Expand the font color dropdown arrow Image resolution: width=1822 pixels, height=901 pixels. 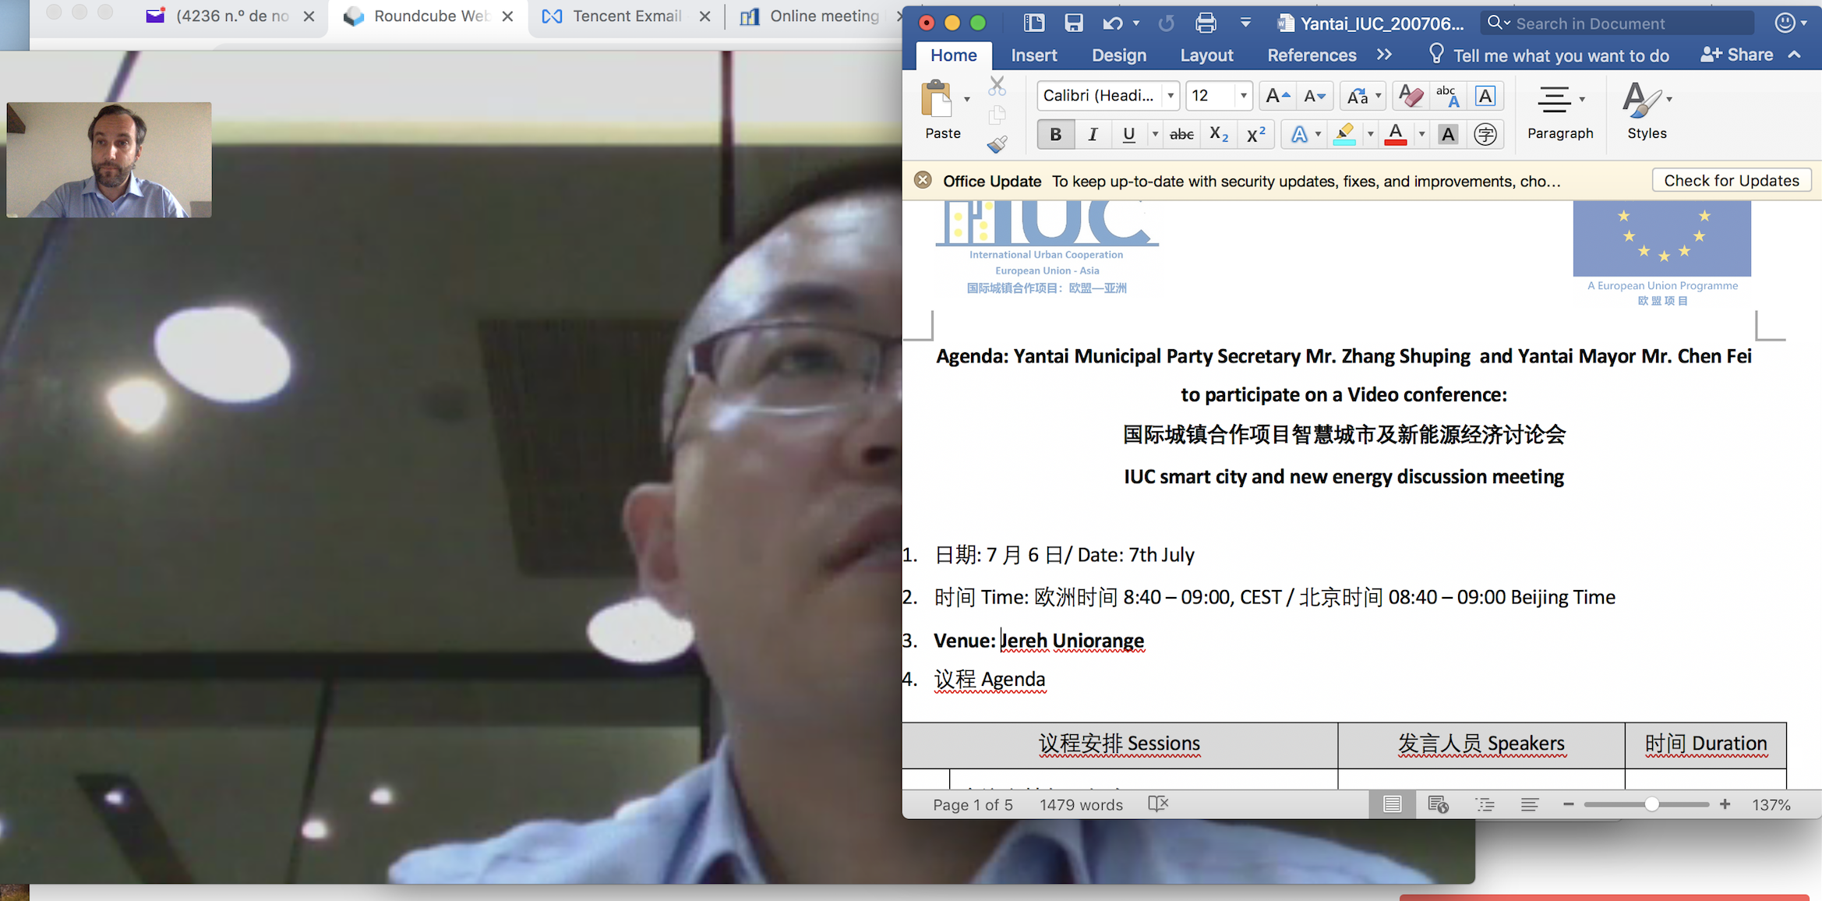tap(1421, 135)
